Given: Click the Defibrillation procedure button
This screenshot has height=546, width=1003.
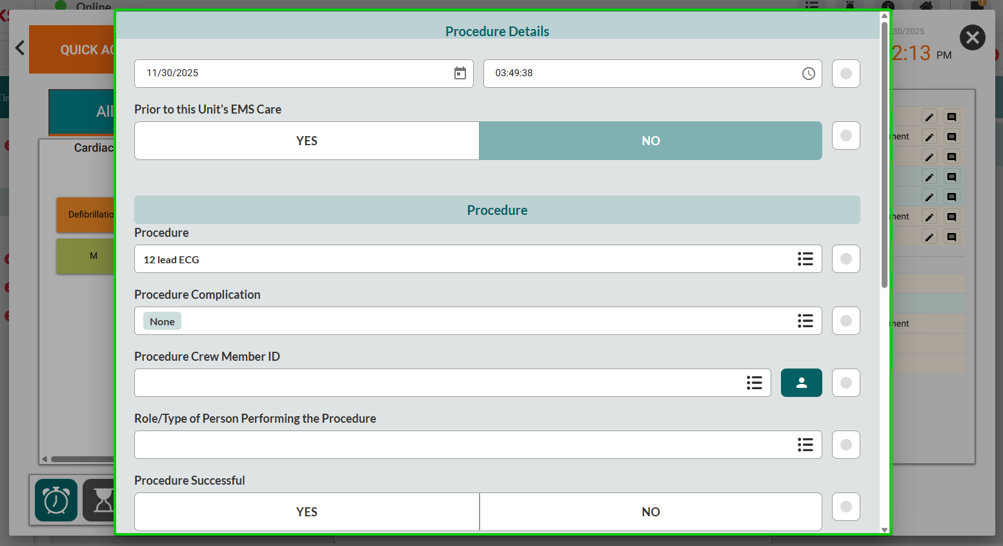Looking at the screenshot, I should [86, 214].
